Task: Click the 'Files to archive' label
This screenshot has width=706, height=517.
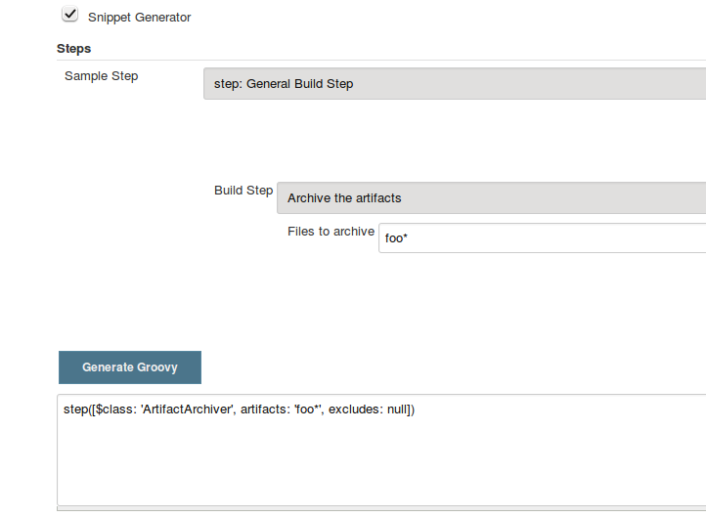Action: pyautogui.click(x=331, y=232)
